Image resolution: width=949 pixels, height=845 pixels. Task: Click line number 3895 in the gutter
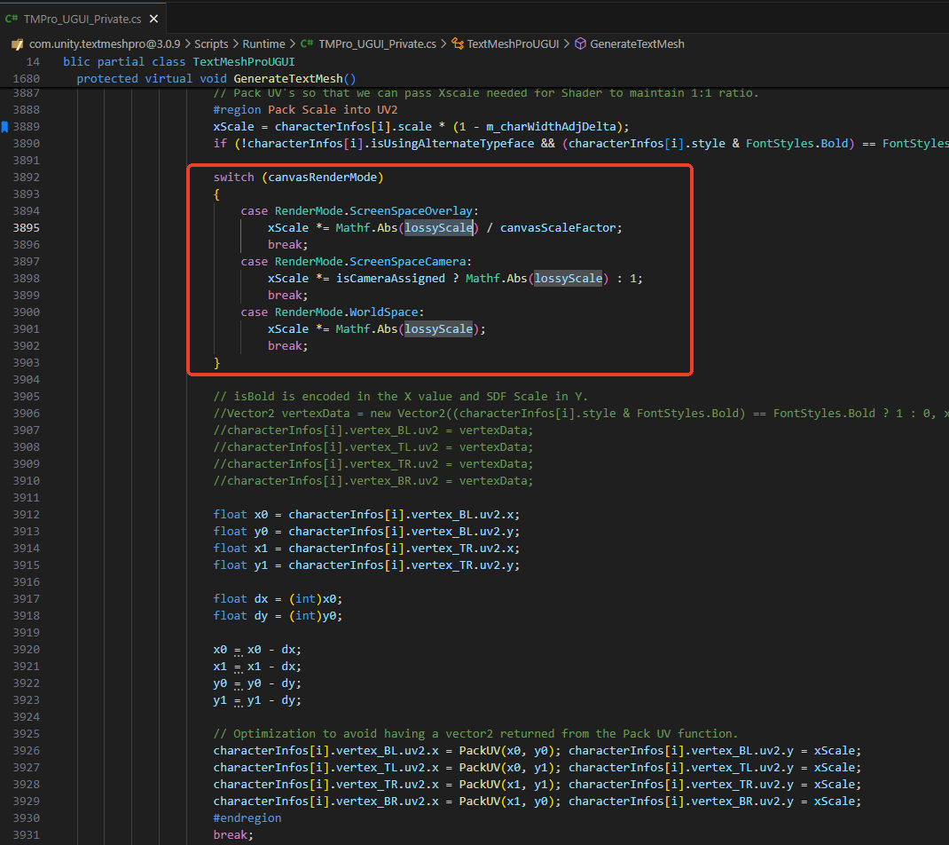coord(26,228)
